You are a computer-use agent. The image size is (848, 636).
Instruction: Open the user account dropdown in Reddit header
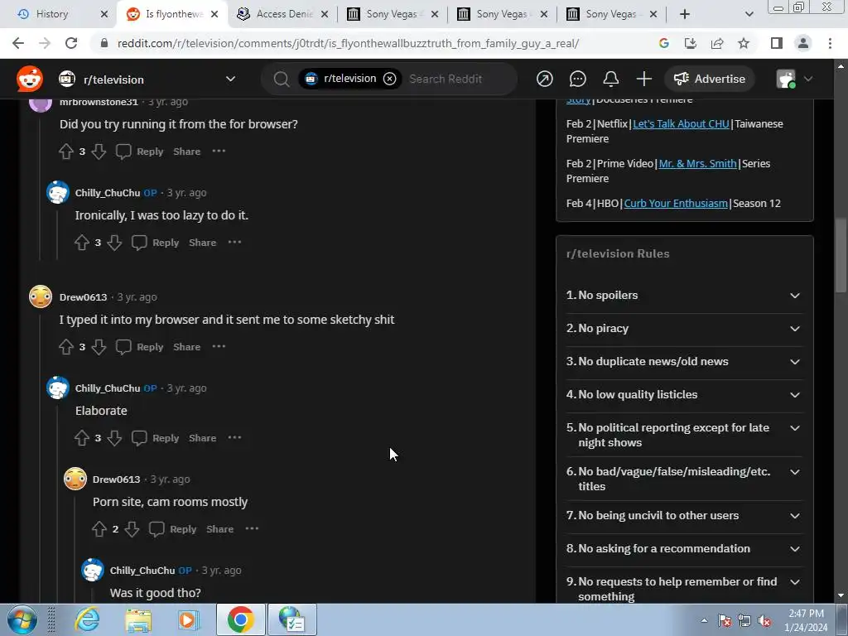[x=794, y=79]
